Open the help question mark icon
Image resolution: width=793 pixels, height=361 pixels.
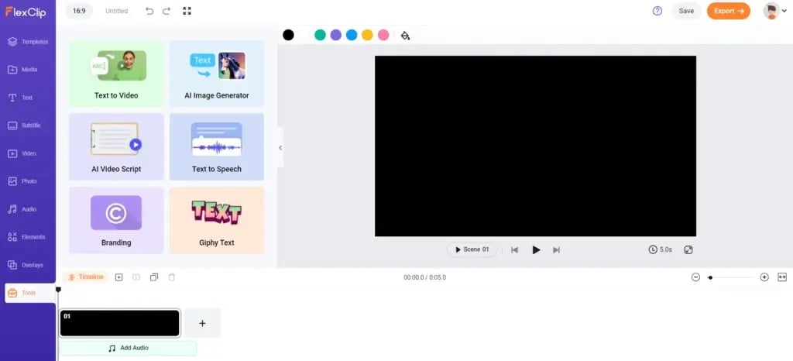click(657, 11)
